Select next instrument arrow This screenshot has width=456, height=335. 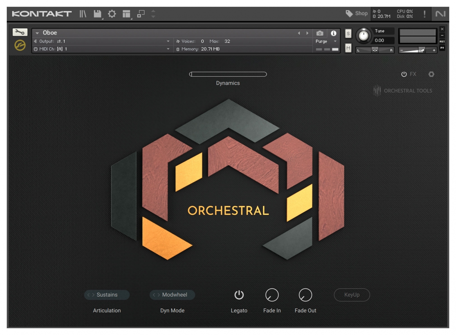point(307,33)
